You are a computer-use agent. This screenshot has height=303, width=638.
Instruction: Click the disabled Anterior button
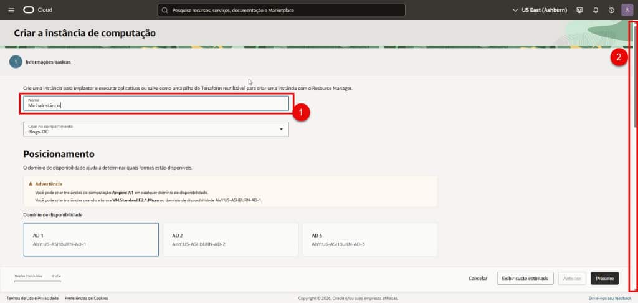pos(572,279)
